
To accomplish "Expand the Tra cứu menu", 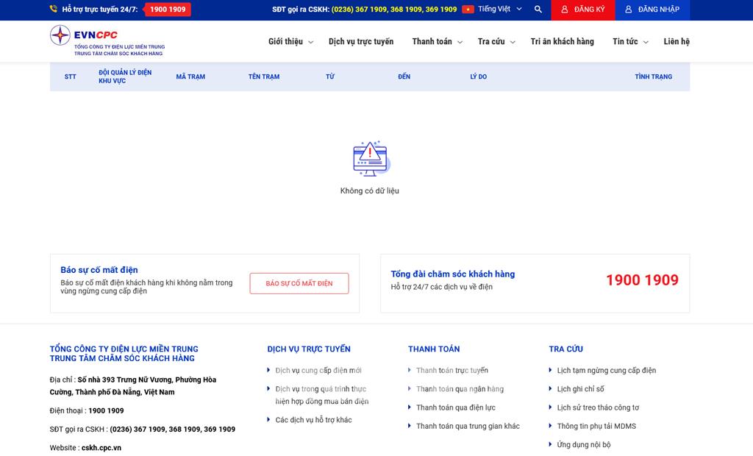I will click(x=496, y=42).
